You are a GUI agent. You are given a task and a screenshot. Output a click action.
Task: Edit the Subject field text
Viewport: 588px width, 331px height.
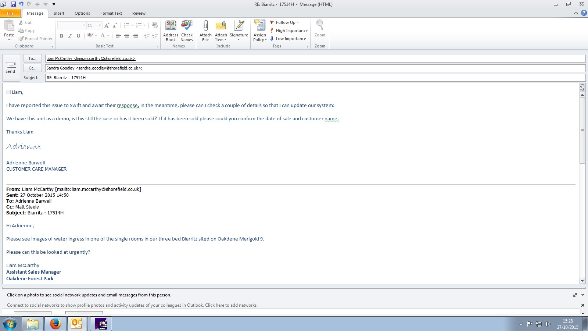[x=315, y=78]
